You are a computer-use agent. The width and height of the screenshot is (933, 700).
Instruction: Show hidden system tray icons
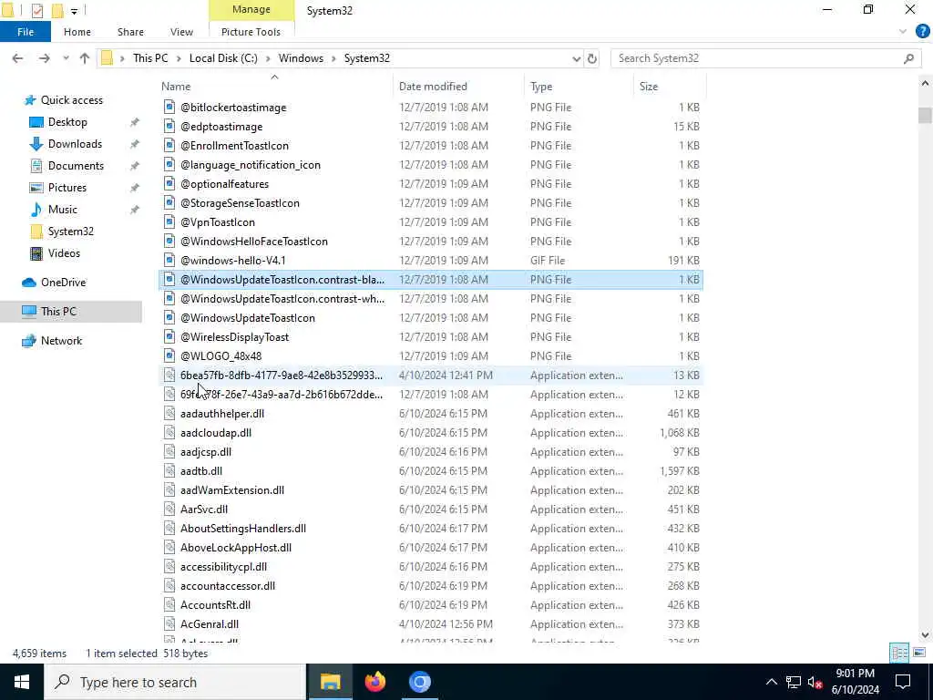coord(771,682)
